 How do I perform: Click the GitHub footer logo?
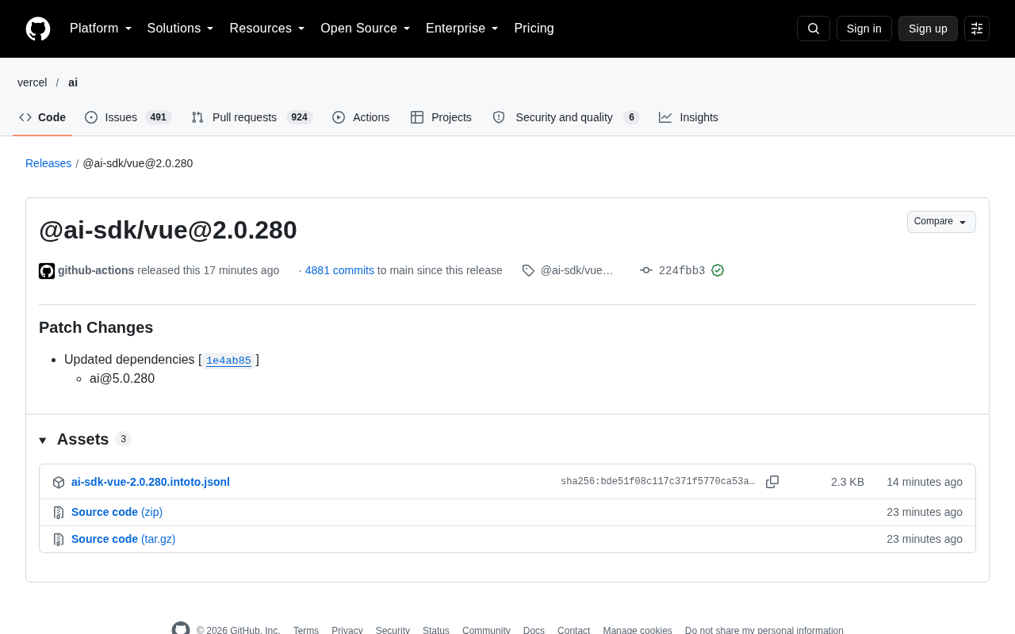[181, 629]
